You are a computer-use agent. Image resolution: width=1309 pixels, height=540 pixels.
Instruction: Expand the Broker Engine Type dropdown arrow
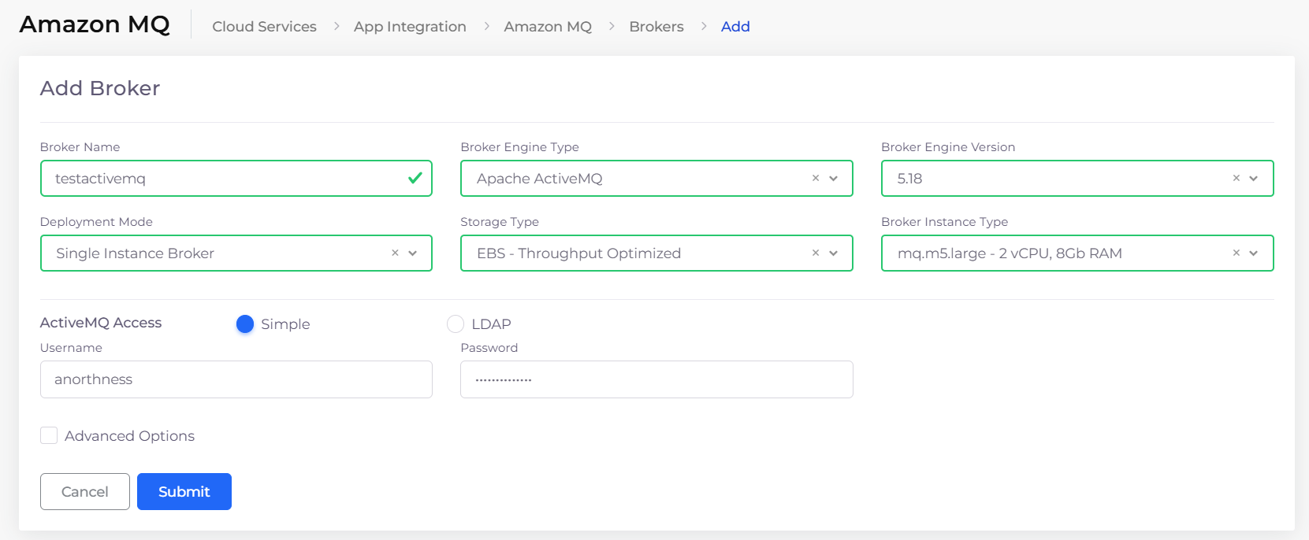(x=834, y=179)
